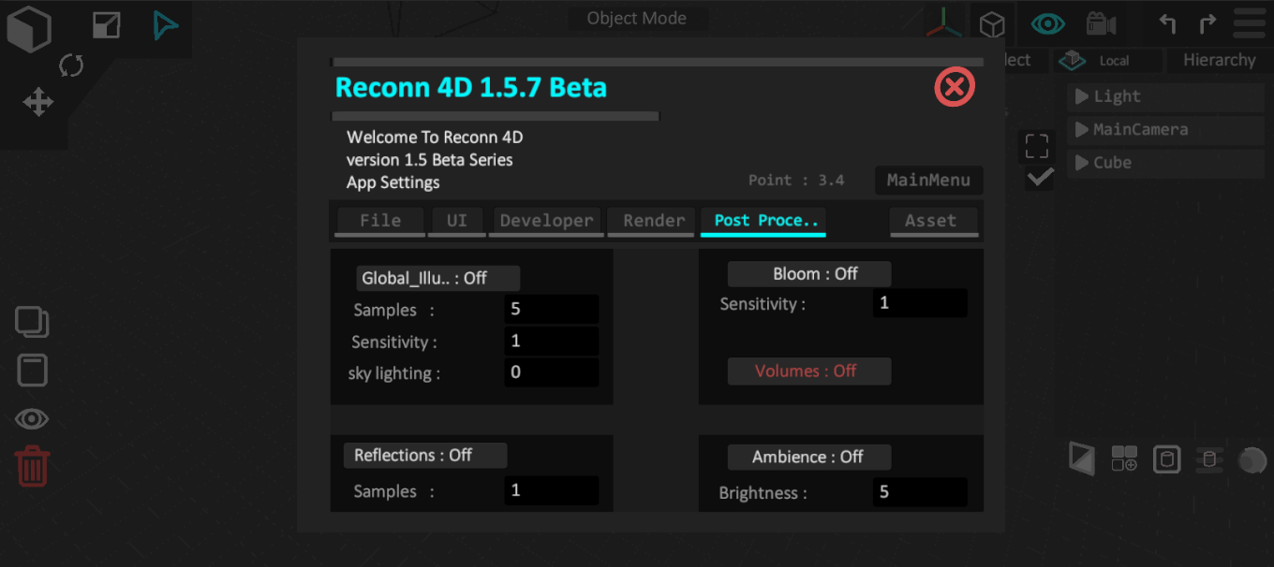Click the MainMenu button
The image size is (1274, 567).
[x=928, y=180]
